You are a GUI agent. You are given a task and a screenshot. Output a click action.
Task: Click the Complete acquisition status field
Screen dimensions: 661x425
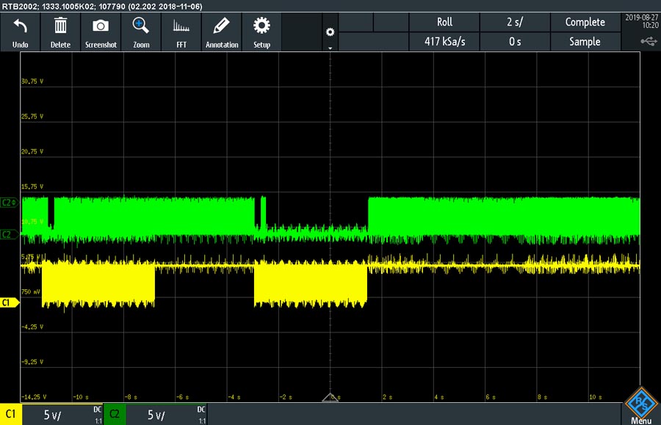pyautogui.click(x=585, y=22)
